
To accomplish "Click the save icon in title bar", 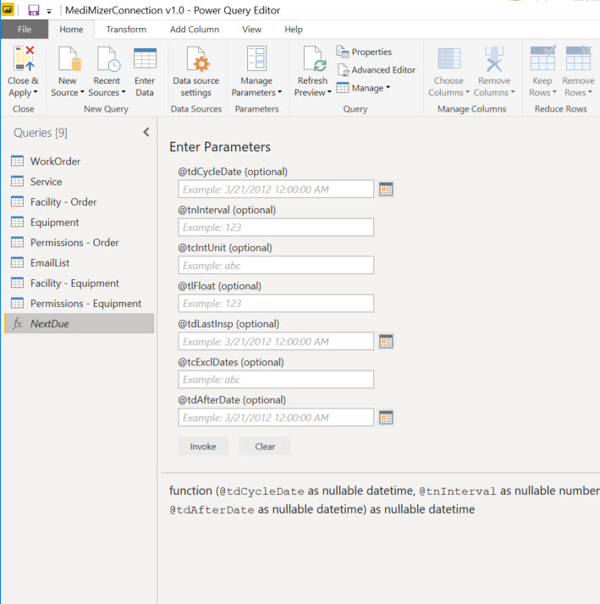I will tap(34, 10).
